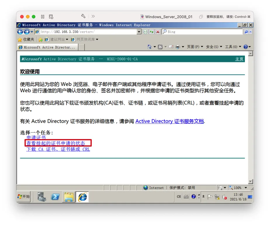Open the 收藏夹 favorites star button
Screen dimensions: 270x225
(26, 39)
